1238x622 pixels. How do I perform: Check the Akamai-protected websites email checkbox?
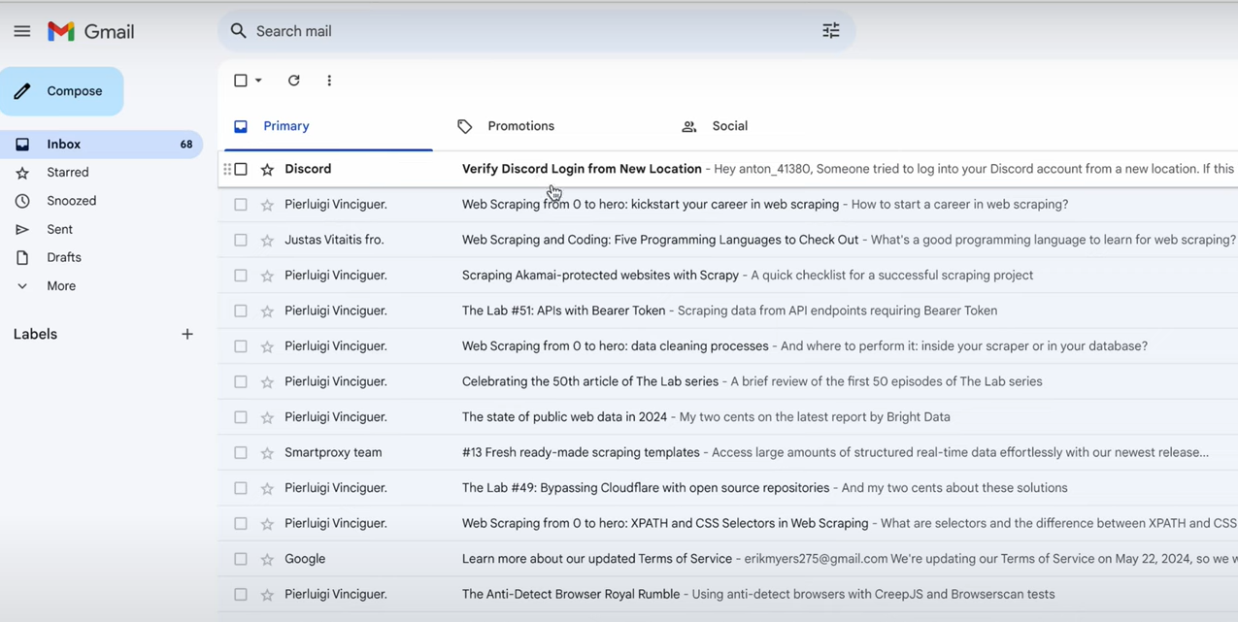[x=241, y=276]
